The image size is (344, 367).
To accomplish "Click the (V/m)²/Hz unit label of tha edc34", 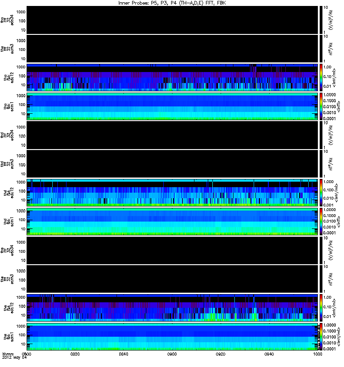I will (331, 20).
